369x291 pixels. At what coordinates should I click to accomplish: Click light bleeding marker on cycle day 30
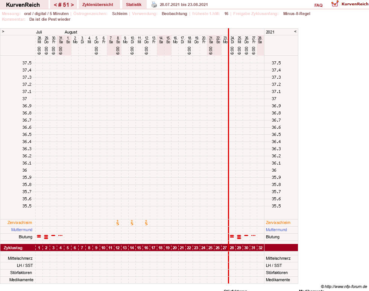246,235
